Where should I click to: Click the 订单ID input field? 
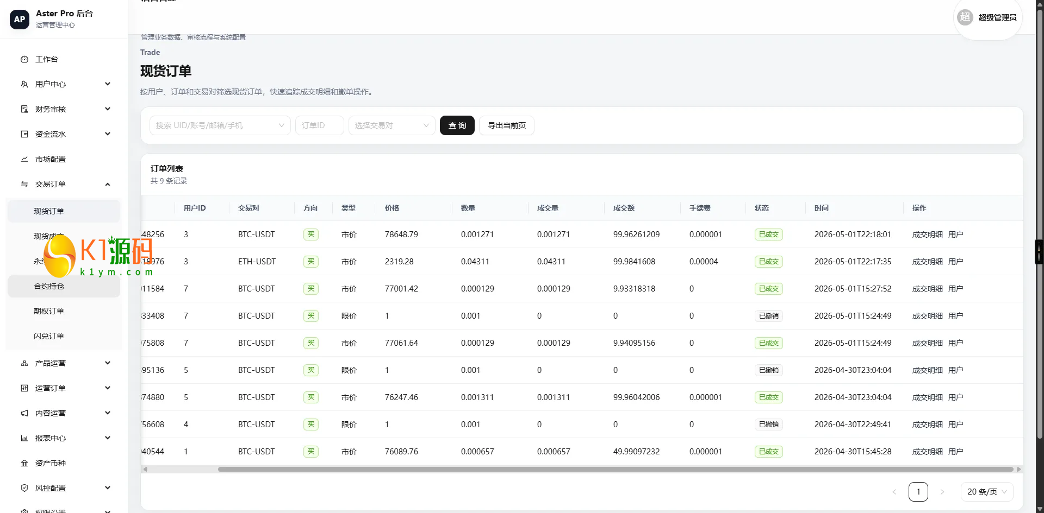click(x=319, y=125)
